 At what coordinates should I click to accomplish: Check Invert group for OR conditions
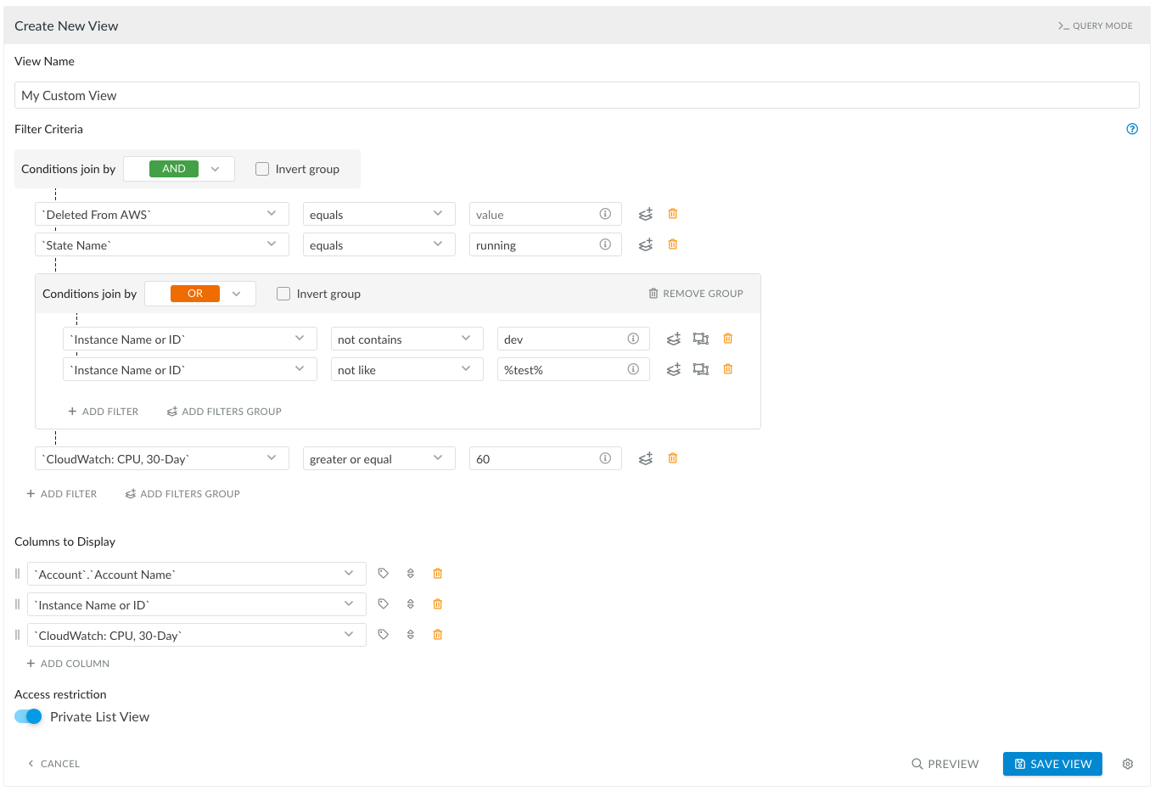pos(283,294)
